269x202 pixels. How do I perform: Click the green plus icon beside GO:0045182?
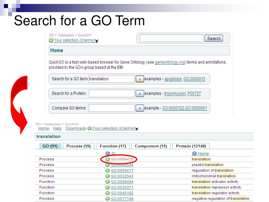(x=107, y=193)
